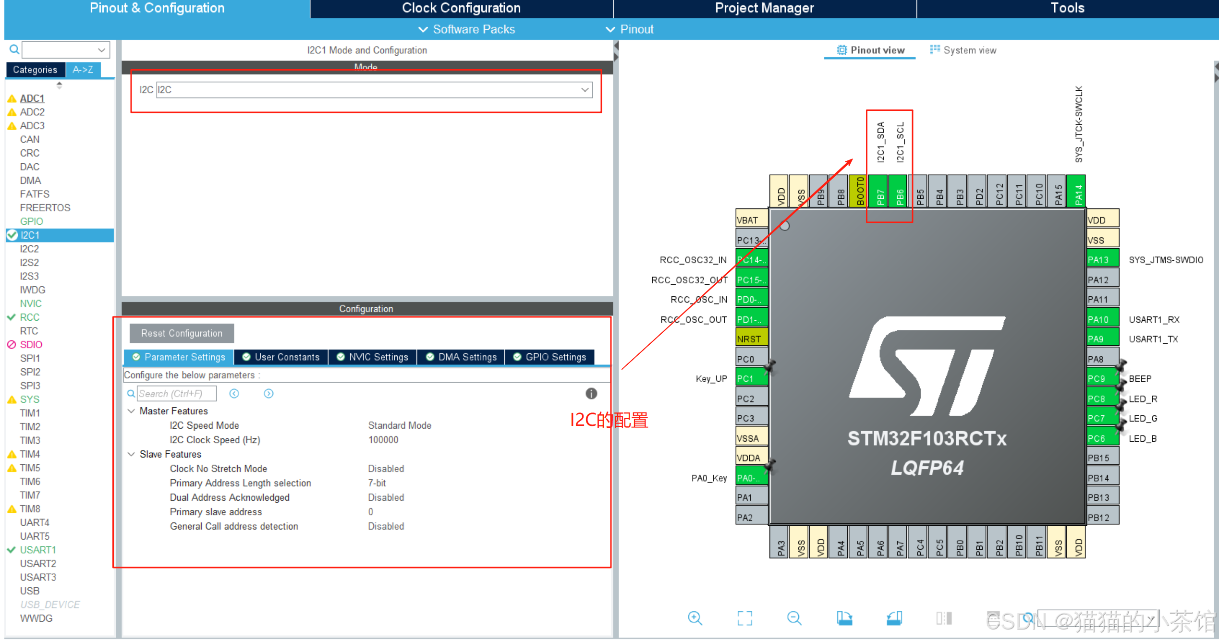1219x641 pixels.
Task: Select SYS in peripheral list
Action: point(29,399)
